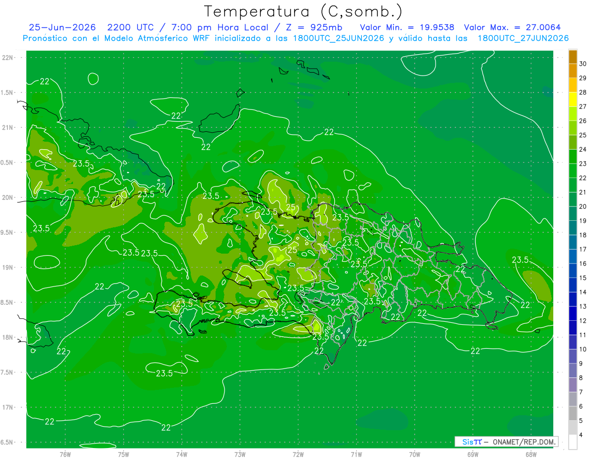Click the "68W" longitude axis label
Screen dimensions: 596x461
pyautogui.click(x=531, y=454)
